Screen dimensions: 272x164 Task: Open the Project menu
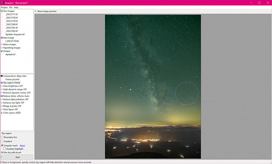click(x=4, y=7)
